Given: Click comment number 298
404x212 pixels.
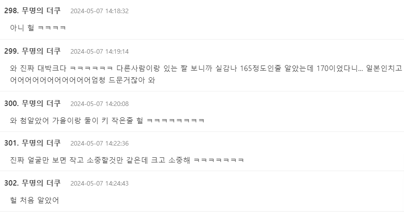Looking at the screenshot, I should [11, 10].
